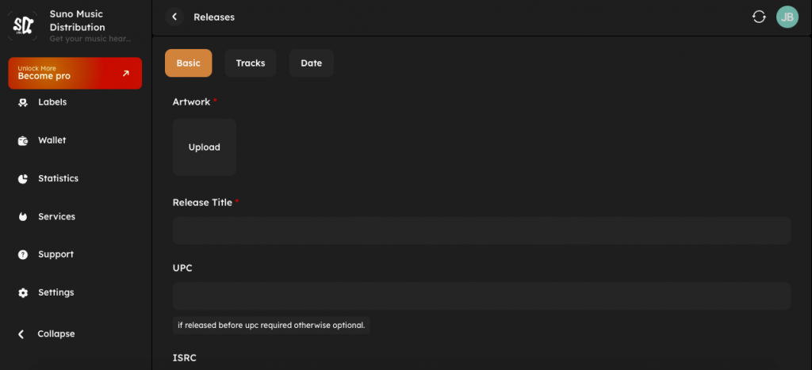Select the Services flame icon

point(23,217)
